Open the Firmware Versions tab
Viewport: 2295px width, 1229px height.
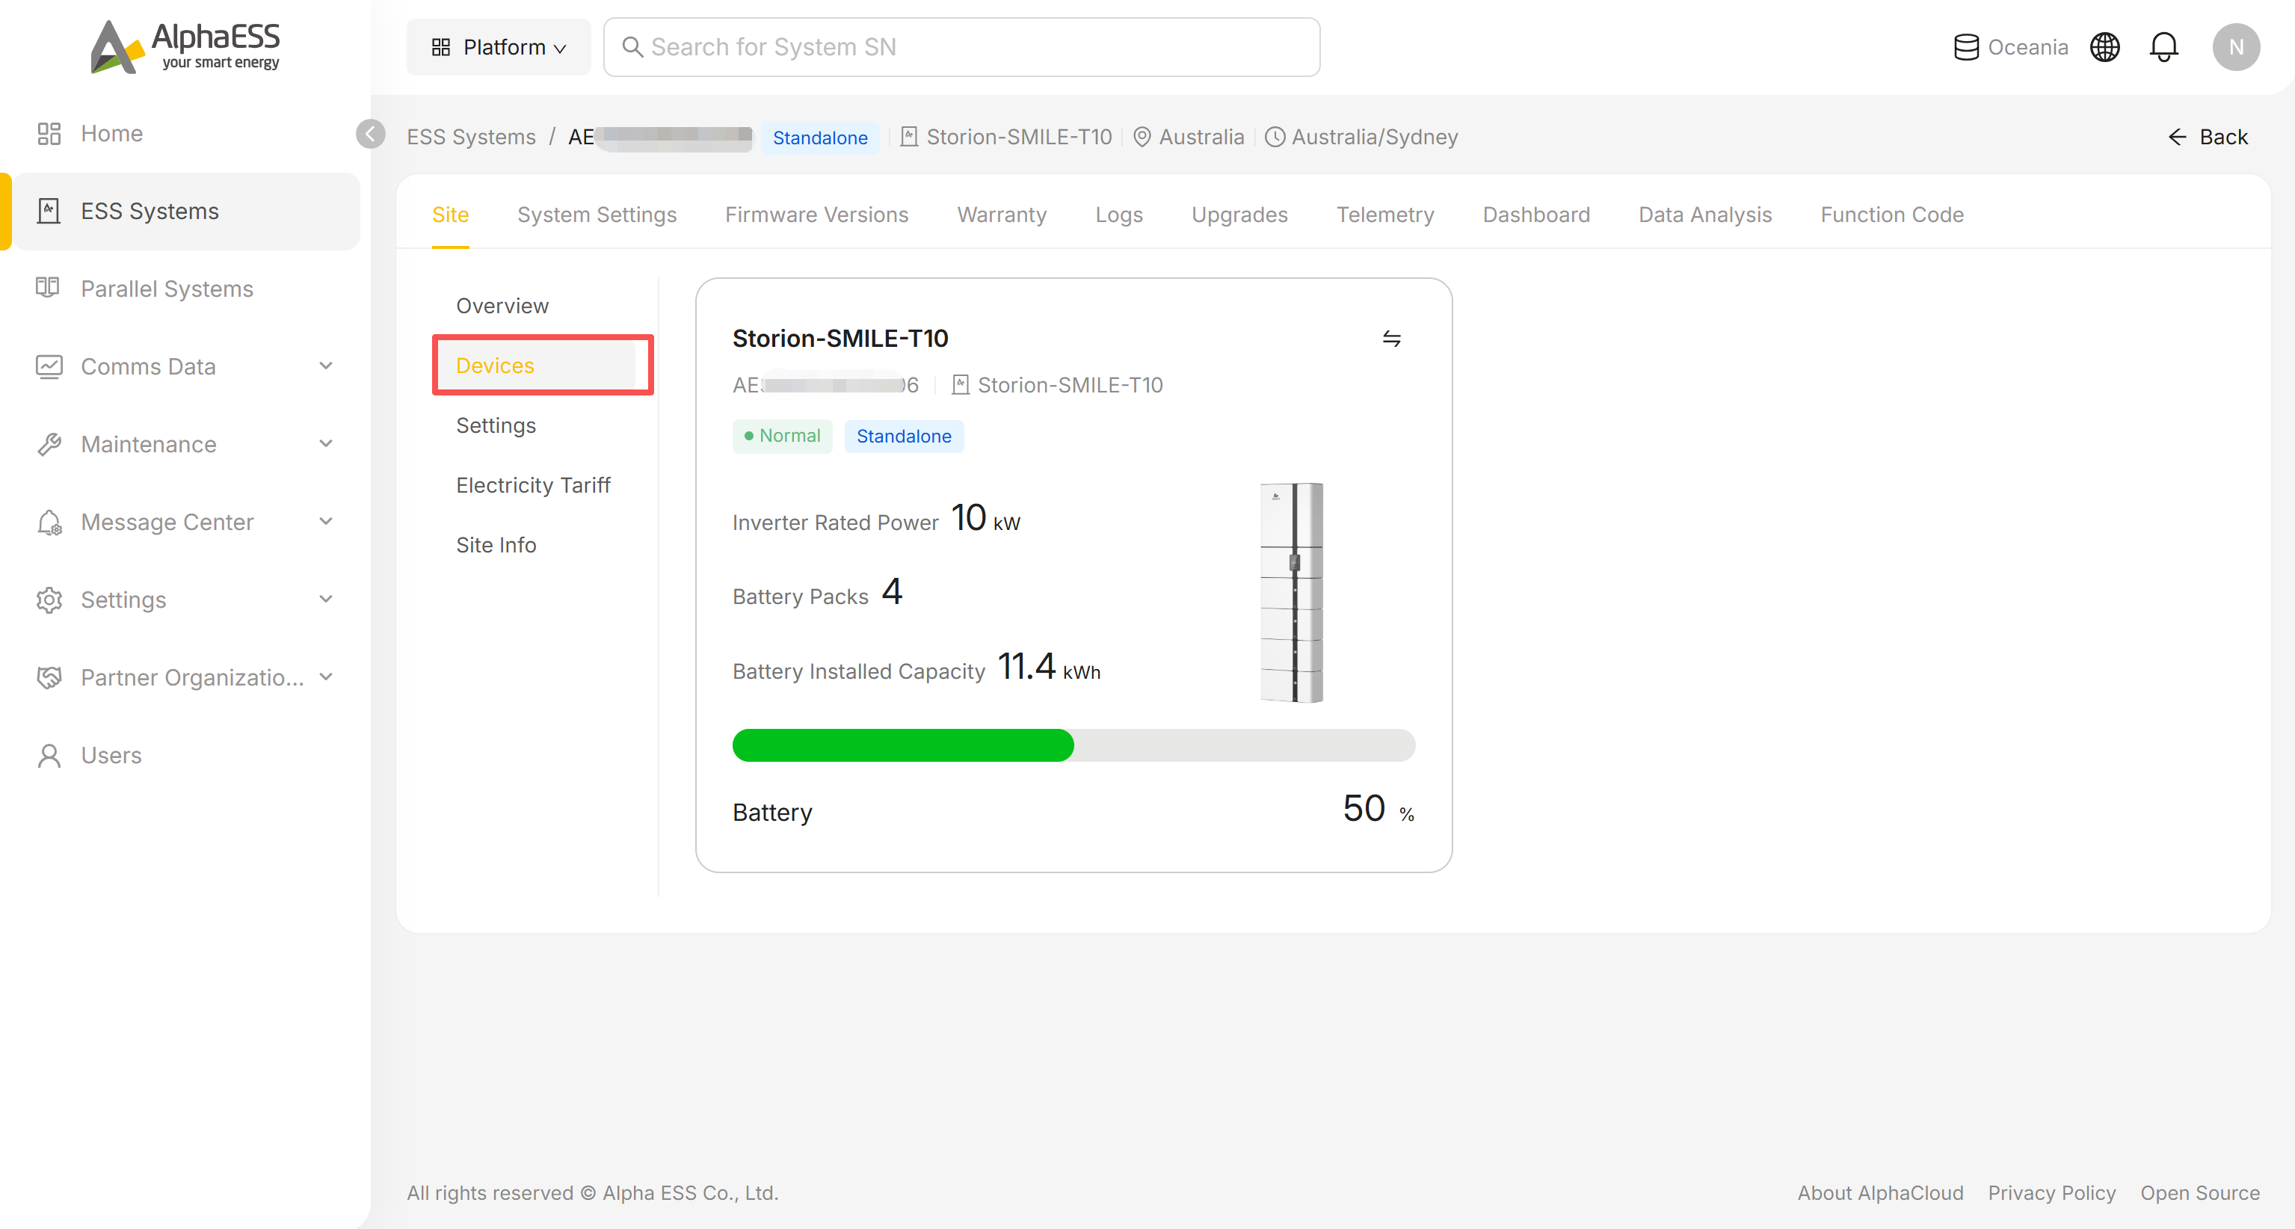816,215
